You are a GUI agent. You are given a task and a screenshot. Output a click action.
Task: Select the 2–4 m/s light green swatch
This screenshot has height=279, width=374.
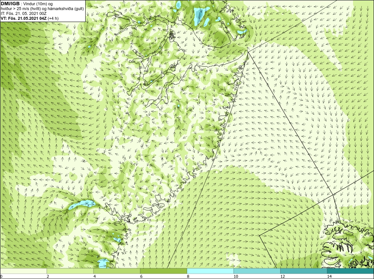click(70, 271)
